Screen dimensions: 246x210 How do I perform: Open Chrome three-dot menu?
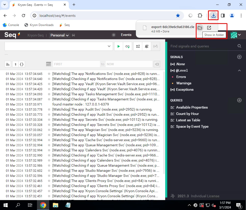click(x=241, y=16)
